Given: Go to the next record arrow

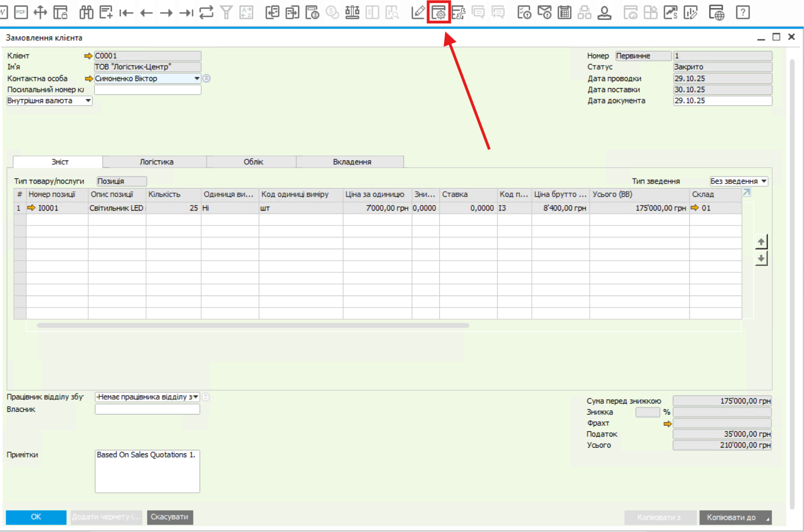Looking at the screenshot, I should pos(166,12).
